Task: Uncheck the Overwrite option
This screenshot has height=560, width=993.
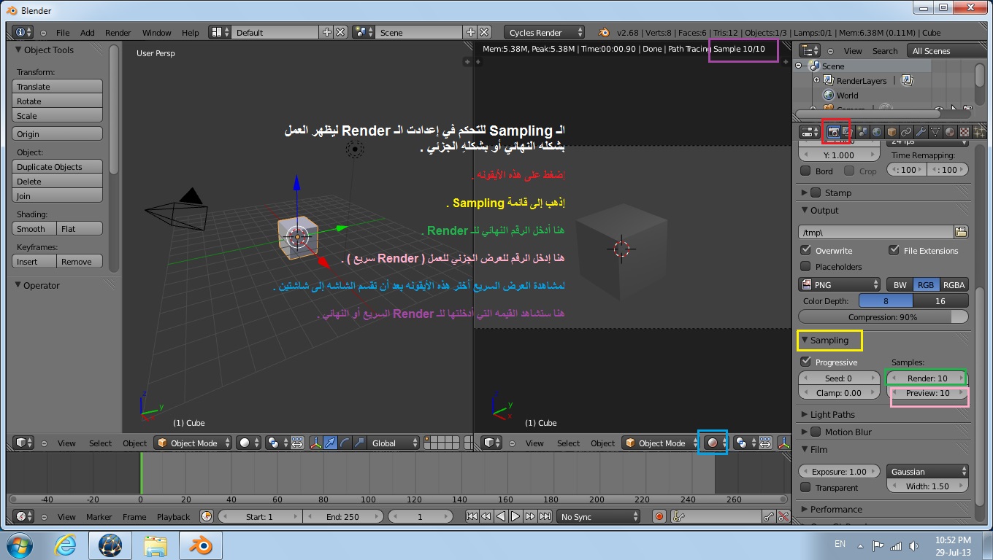Action: point(806,250)
